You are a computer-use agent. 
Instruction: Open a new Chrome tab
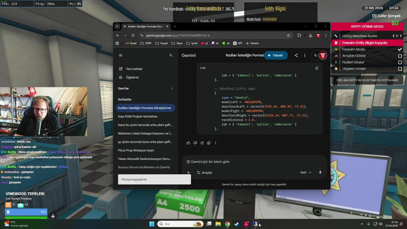tap(175, 26)
